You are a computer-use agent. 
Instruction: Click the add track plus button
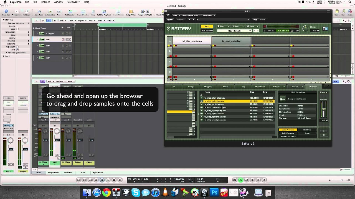pos(62,27)
